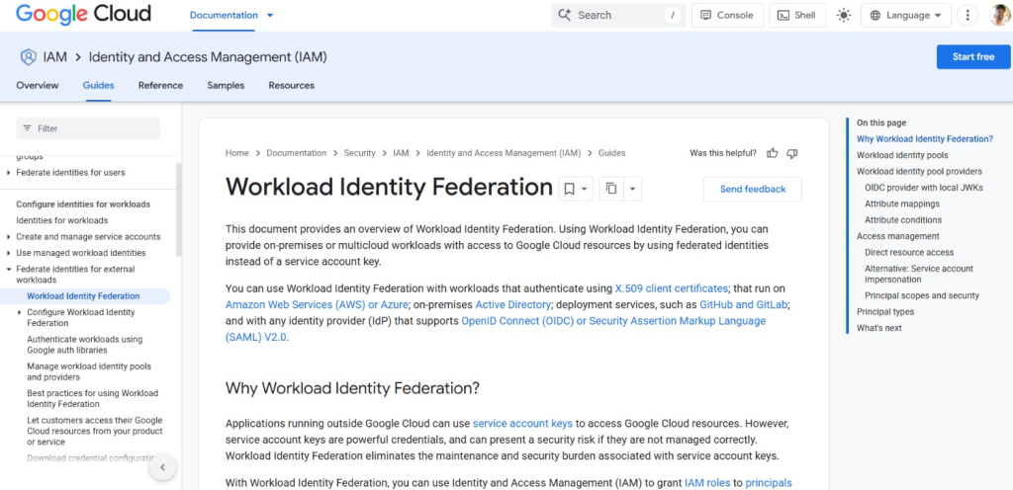Jump to Access management section
The image size is (1013, 490).
point(898,236)
